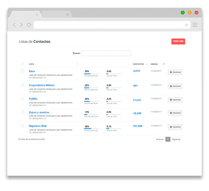Click the red window button
The height and width of the screenshot is (191, 209).
[197, 13]
